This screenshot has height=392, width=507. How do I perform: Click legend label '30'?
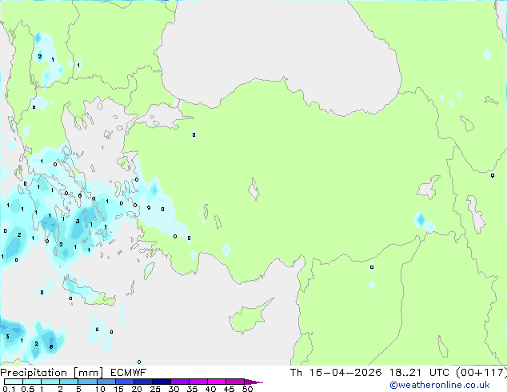(174, 389)
